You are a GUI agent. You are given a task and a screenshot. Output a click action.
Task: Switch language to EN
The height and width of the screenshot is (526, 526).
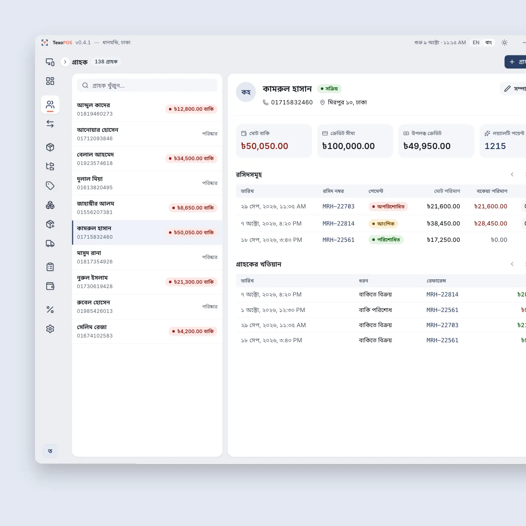click(476, 43)
